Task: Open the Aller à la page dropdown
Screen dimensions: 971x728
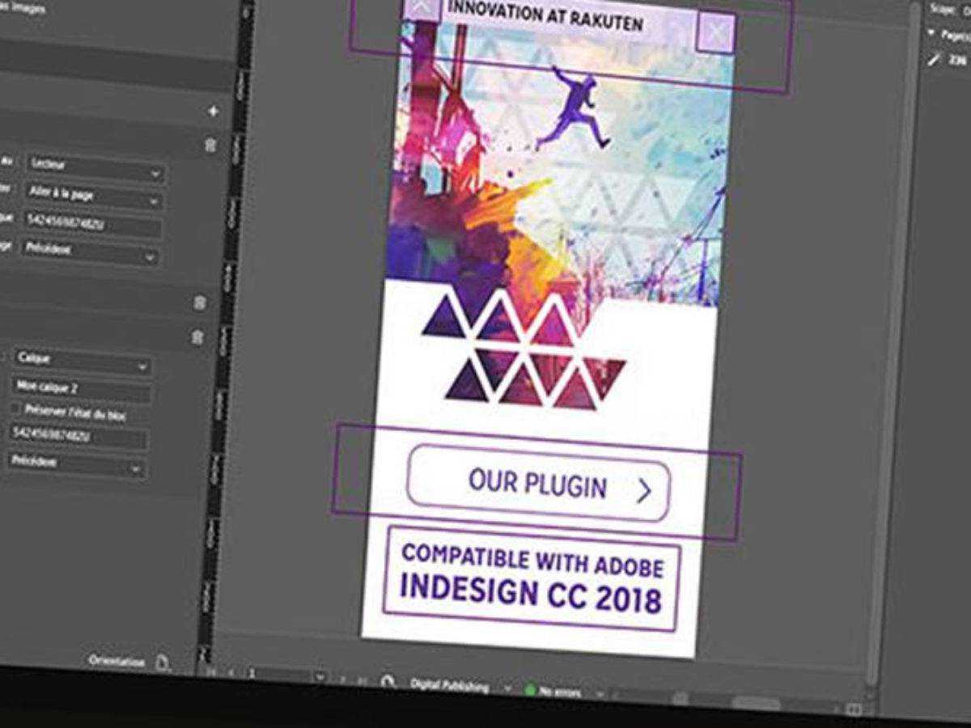Action: pos(95,196)
